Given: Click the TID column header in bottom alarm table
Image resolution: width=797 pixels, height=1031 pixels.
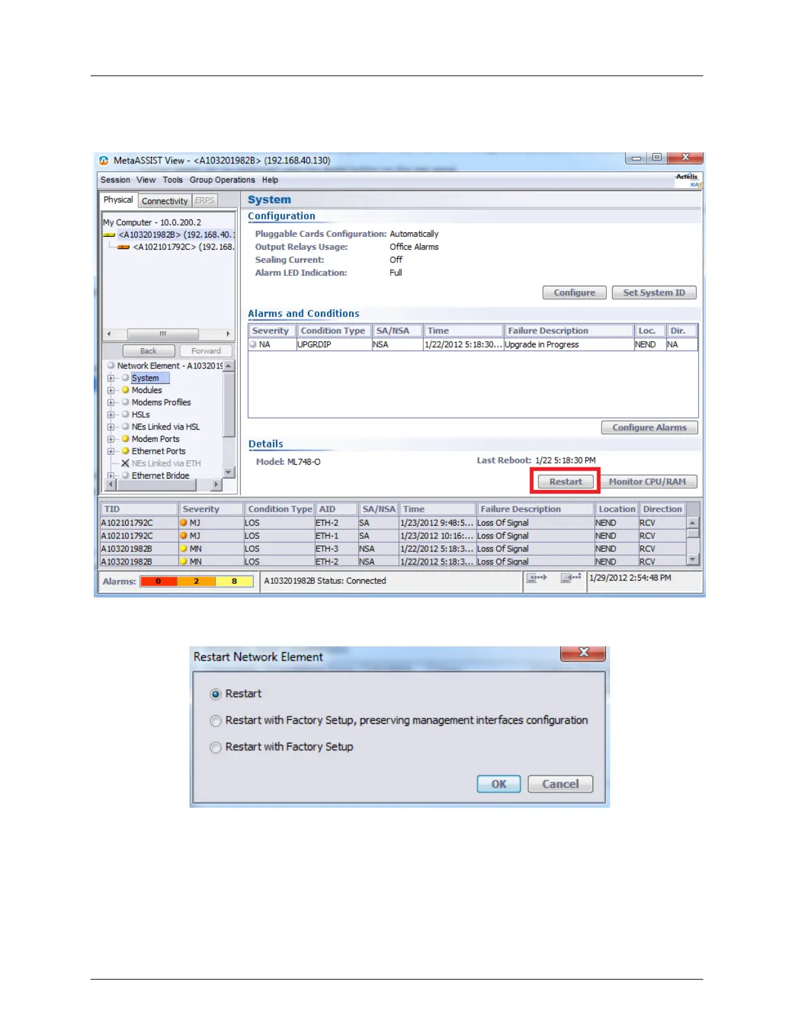Looking at the screenshot, I should (139, 509).
